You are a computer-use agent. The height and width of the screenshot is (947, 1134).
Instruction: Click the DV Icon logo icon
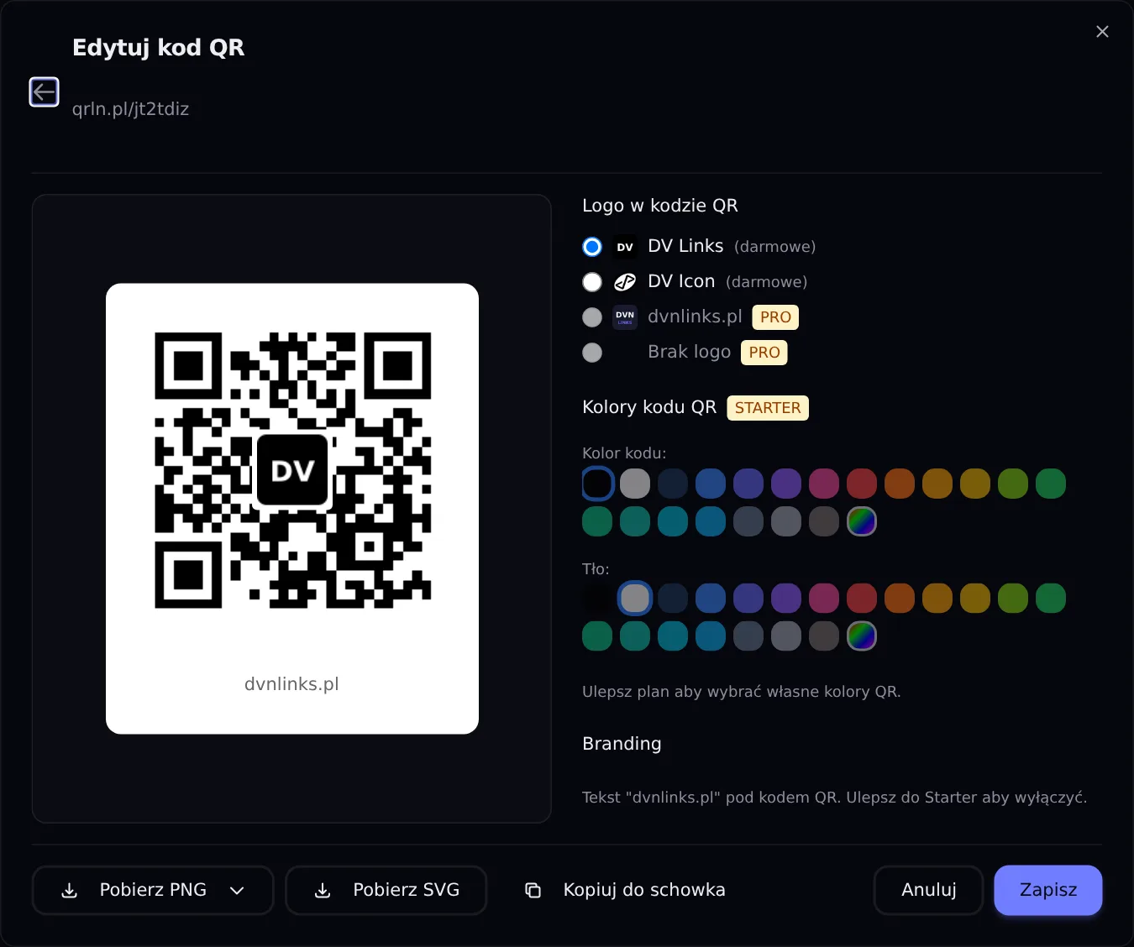click(x=625, y=282)
